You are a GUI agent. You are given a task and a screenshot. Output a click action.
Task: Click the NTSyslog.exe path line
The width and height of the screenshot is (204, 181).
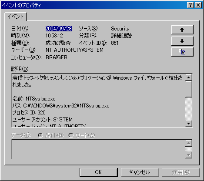tap(61, 106)
